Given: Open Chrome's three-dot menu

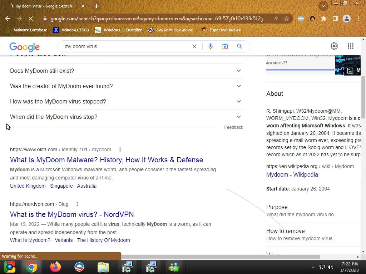Looking at the screenshot, I should 358,19.
